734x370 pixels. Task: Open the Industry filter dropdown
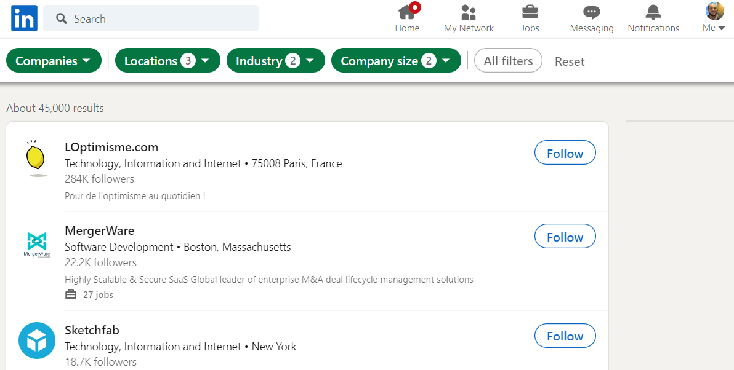[x=275, y=61]
